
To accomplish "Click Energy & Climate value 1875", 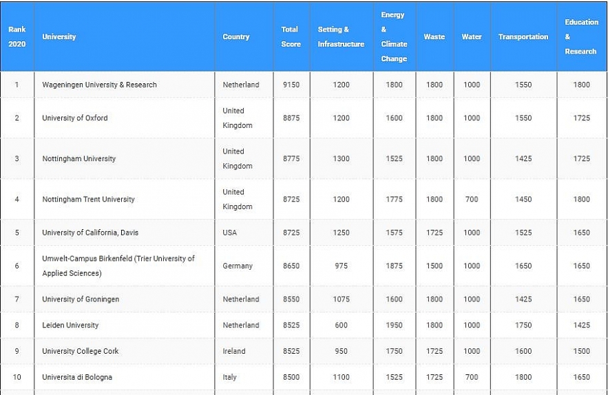I will 394,266.
